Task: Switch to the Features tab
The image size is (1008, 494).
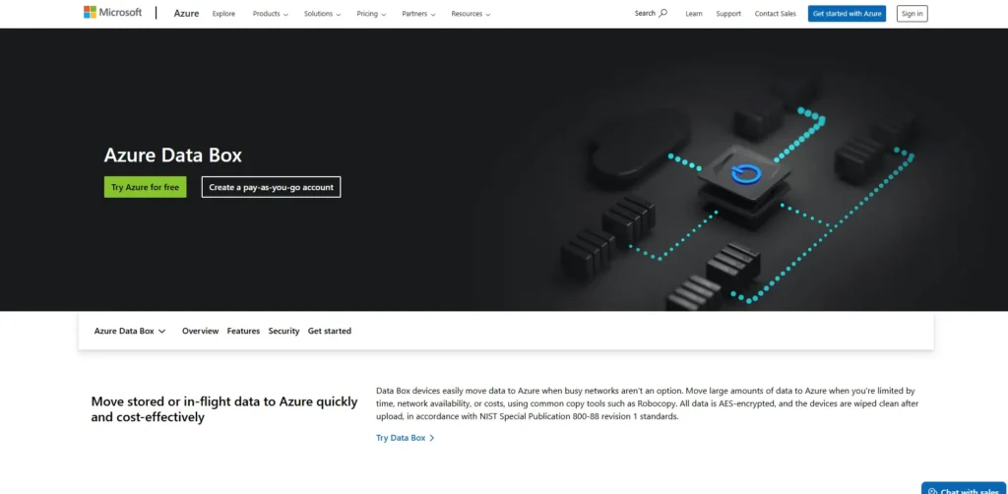Action: pos(243,331)
